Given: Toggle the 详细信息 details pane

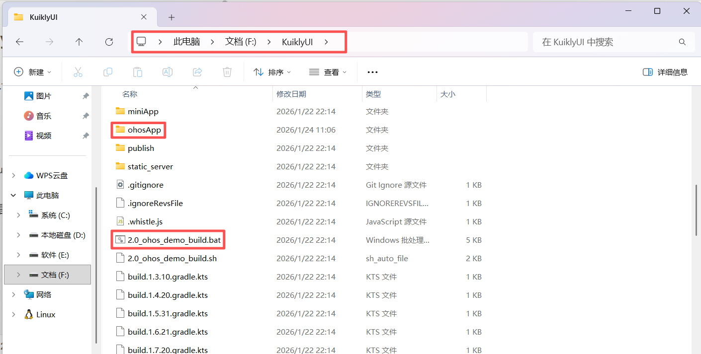Looking at the screenshot, I should (x=665, y=72).
